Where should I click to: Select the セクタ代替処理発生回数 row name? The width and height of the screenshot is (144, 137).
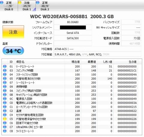tap(30, 115)
